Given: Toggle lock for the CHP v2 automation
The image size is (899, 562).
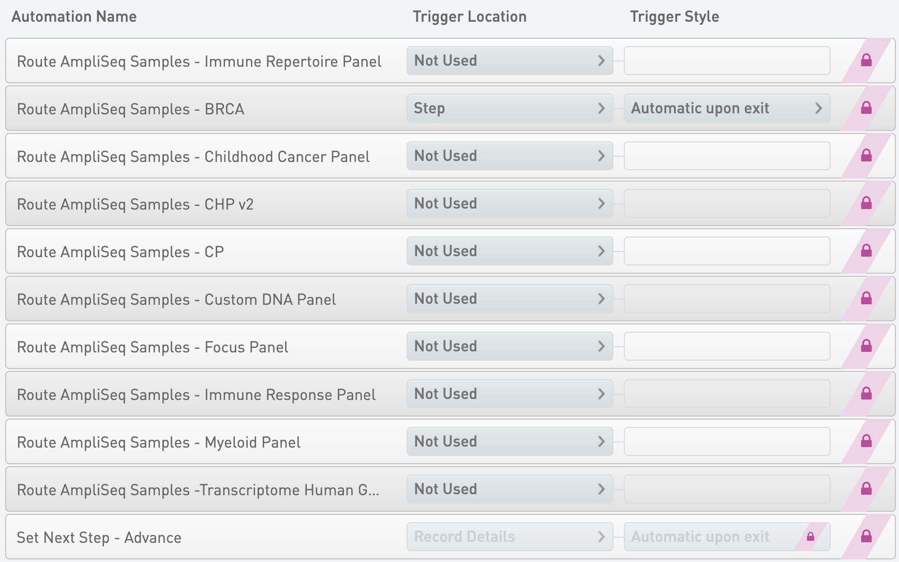Looking at the screenshot, I should (x=866, y=203).
